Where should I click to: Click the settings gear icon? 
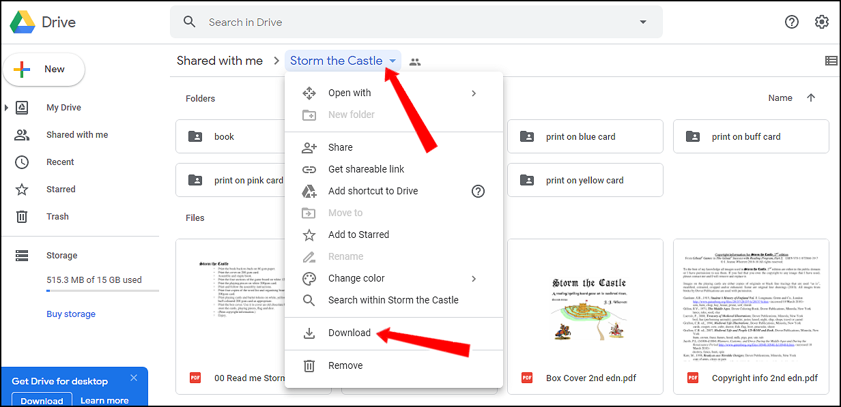[822, 22]
